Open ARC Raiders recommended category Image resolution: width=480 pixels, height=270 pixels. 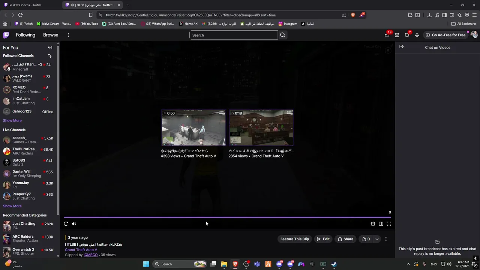(28, 238)
